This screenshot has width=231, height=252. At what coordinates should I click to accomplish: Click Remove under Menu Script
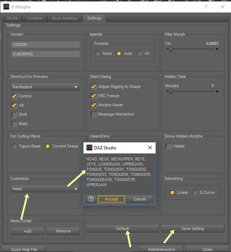[x=64, y=231]
